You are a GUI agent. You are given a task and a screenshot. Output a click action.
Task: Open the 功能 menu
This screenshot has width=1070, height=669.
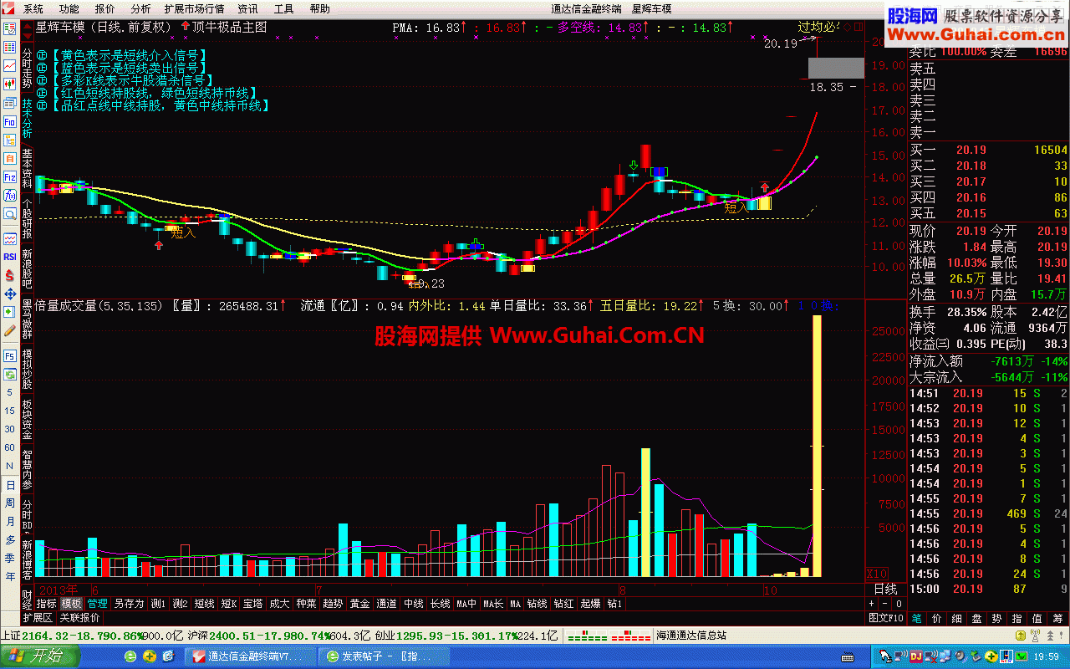pos(69,8)
